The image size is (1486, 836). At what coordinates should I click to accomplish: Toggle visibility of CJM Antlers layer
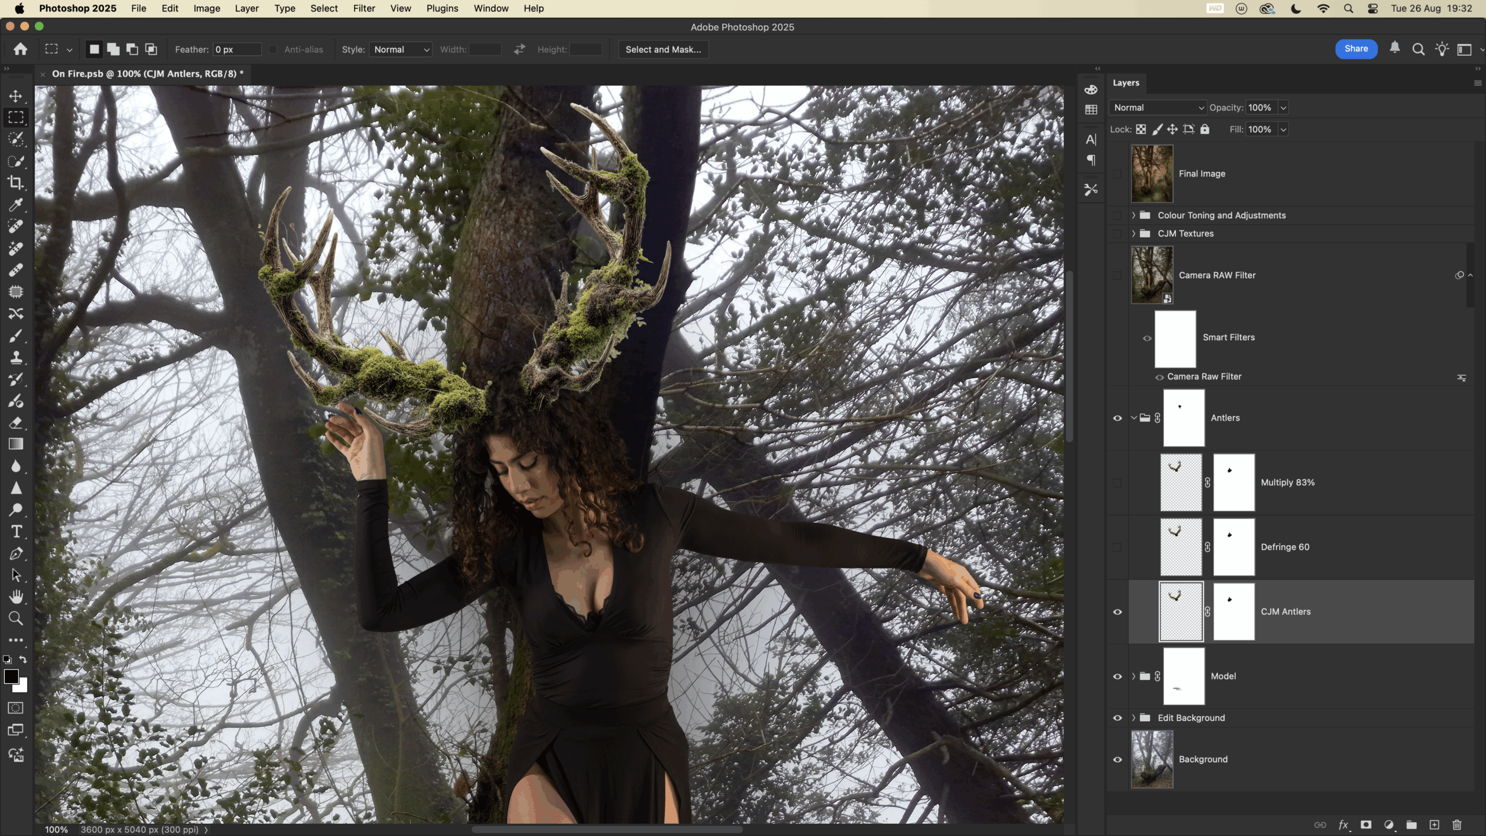click(x=1117, y=612)
